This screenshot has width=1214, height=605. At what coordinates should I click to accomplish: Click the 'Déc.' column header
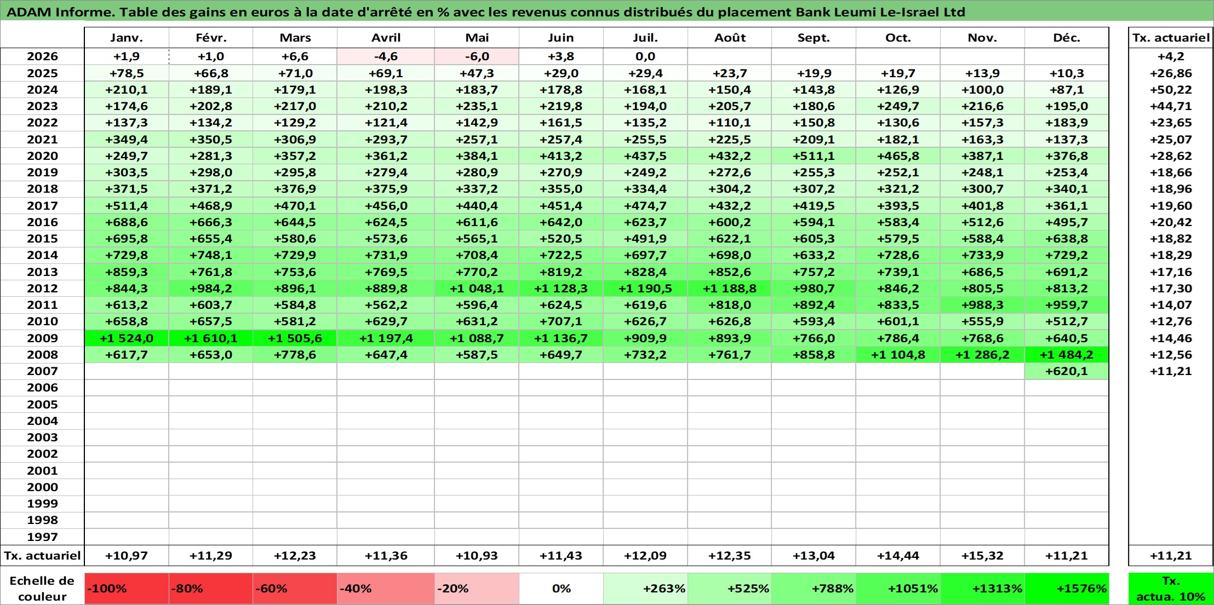(x=1066, y=38)
